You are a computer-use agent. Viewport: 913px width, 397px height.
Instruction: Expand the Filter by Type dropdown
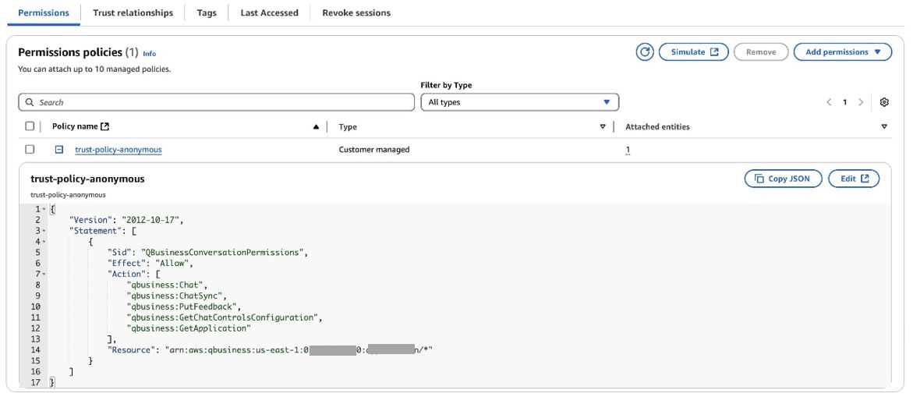(519, 102)
